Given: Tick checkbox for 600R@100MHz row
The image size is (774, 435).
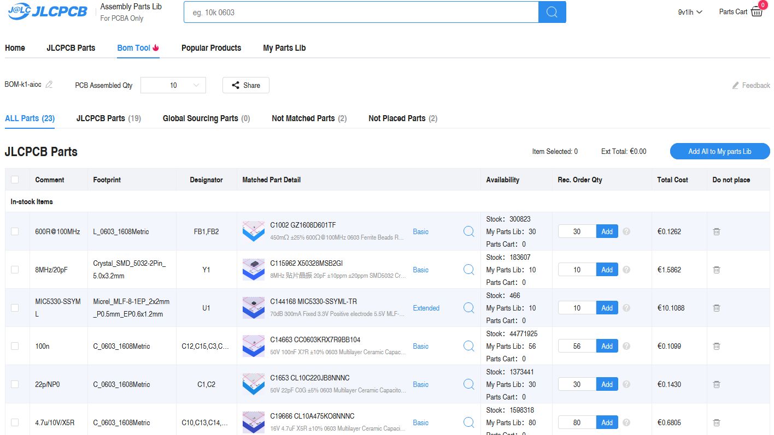Looking at the screenshot, I should [x=15, y=231].
